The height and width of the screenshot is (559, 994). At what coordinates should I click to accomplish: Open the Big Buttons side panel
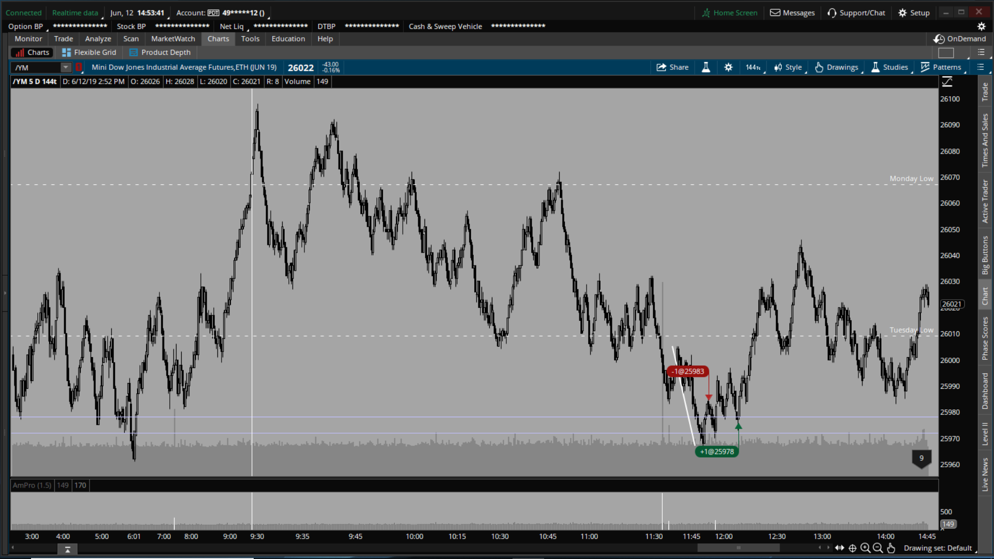[x=985, y=255]
